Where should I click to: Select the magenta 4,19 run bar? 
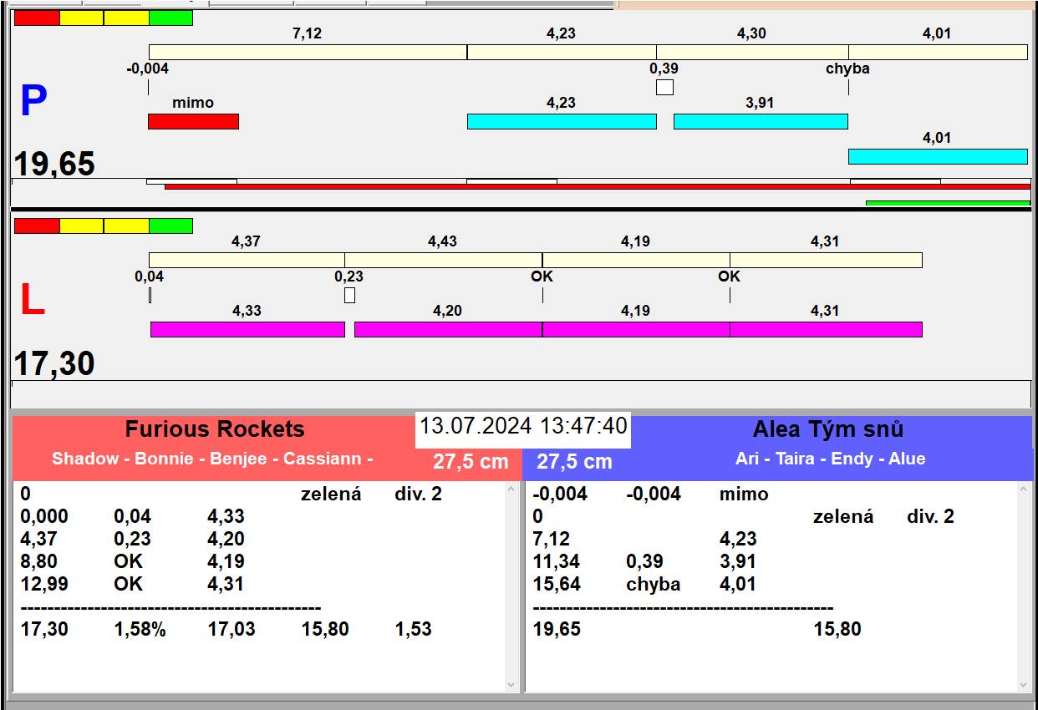coord(636,329)
